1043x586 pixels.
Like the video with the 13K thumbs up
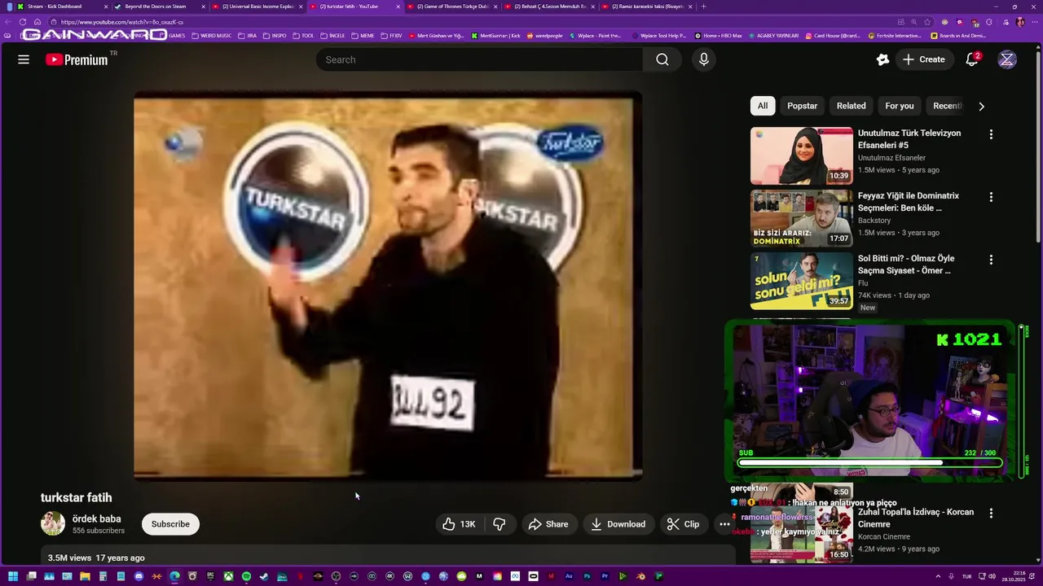point(459,524)
